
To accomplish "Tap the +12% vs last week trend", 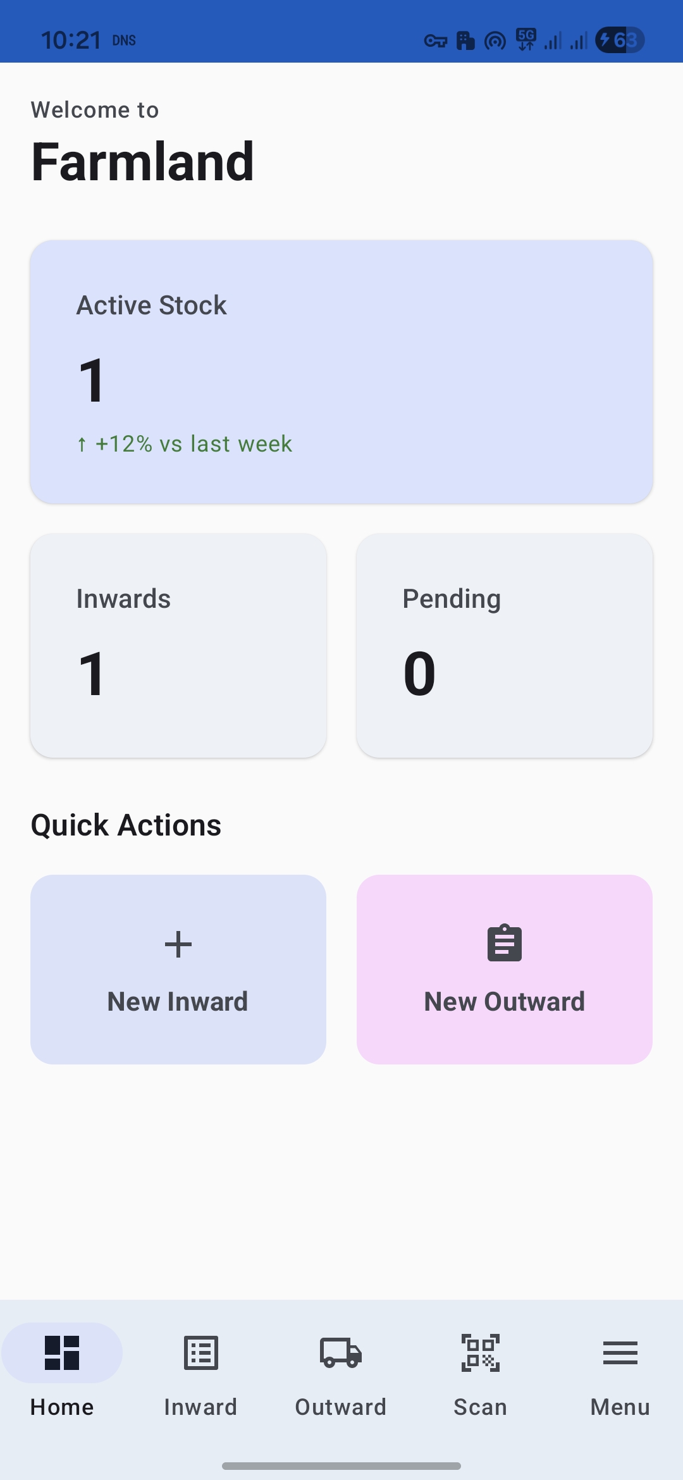I will pyautogui.click(x=185, y=444).
